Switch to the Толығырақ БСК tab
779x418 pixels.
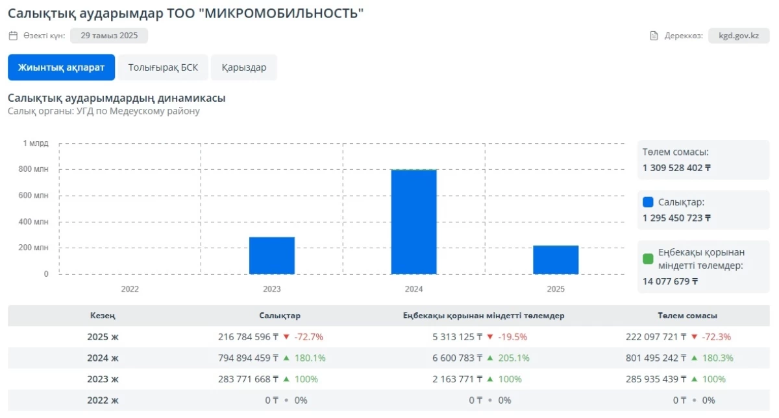(x=163, y=67)
